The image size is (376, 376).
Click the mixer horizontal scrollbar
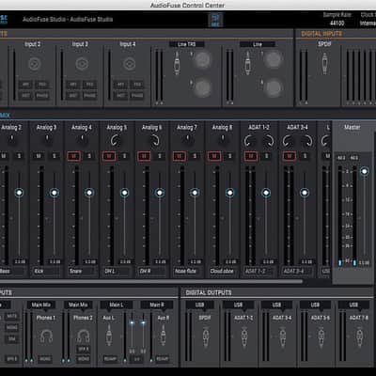[x=150, y=281]
